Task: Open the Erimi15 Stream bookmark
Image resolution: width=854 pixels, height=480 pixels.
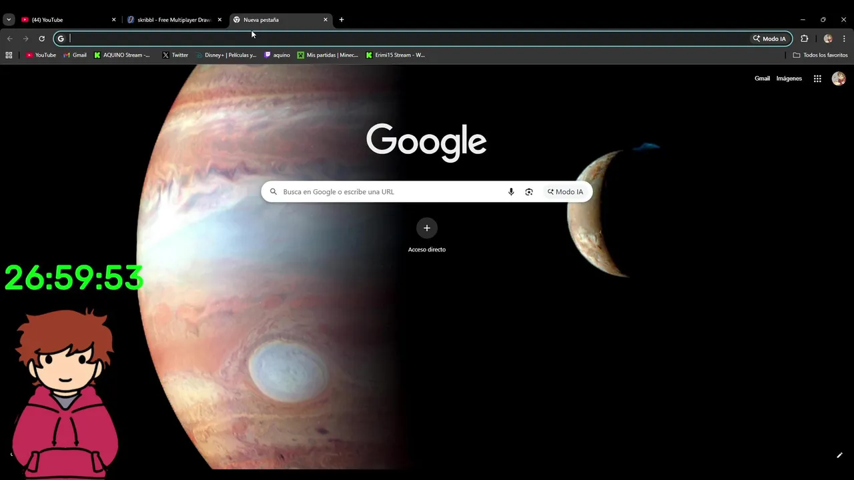Action: pos(395,55)
